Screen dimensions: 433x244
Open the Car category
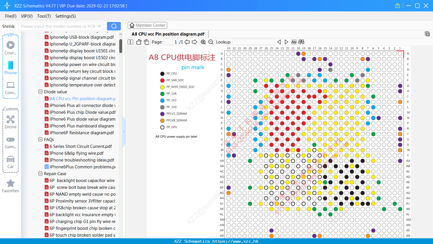tap(11, 162)
